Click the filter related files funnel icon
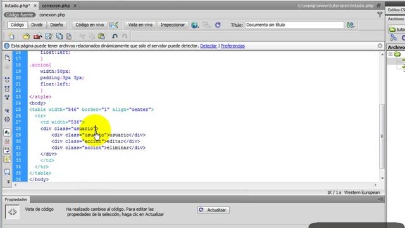Image resolution: width=405 pixels, height=228 pixels. point(380,15)
